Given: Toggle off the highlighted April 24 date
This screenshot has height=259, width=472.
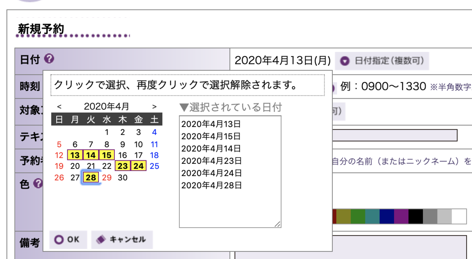Looking at the screenshot, I should [x=138, y=166].
